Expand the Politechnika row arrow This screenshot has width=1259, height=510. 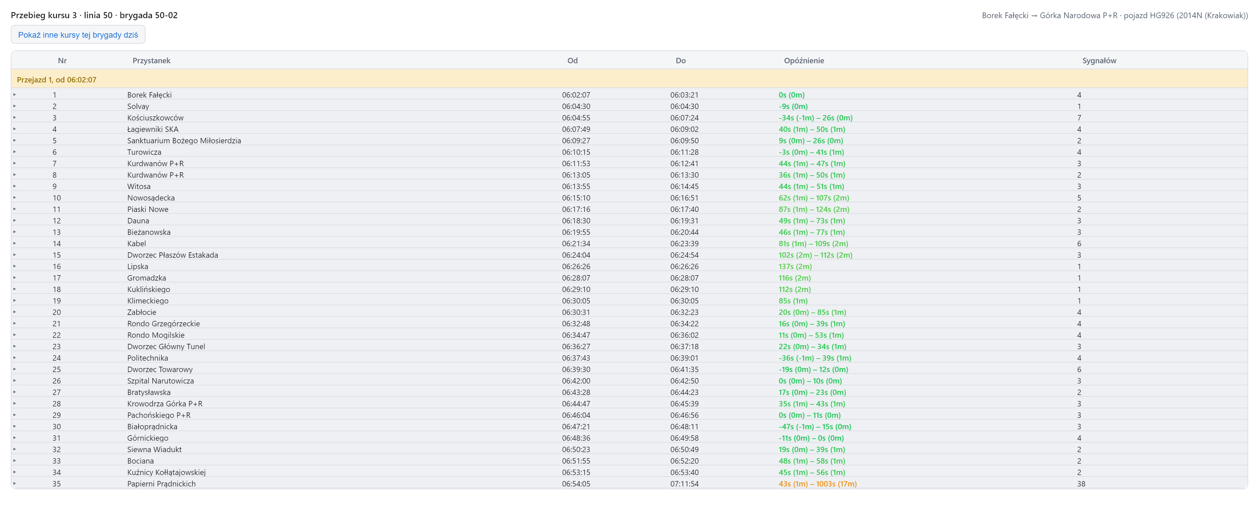pos(15,358)
